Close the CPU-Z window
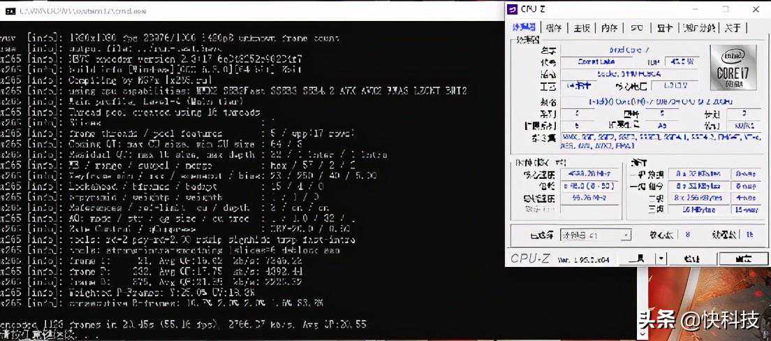 (x=756, y=9)
